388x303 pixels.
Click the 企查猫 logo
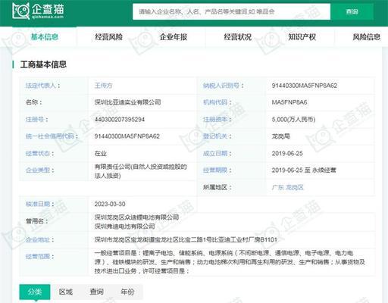tap(38, 11)
